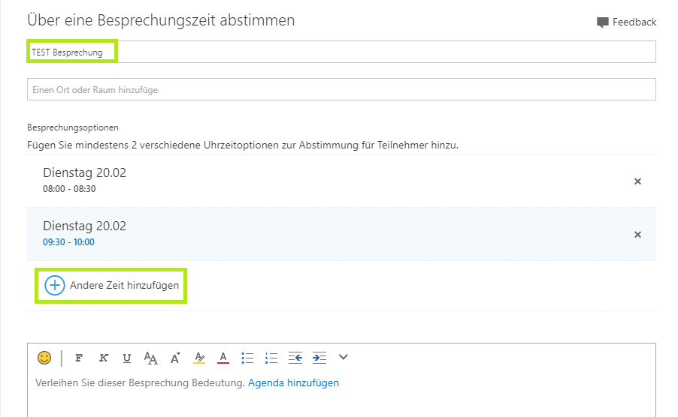
Task: Expand more formatting options chevron
Action: pyautogui.click(x=344, y=357)
